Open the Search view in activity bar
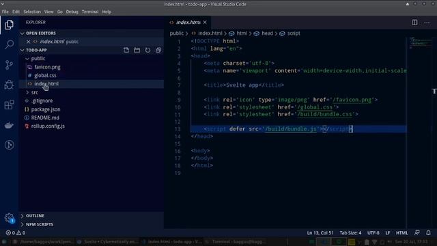Image resolution: width=437 pixels, height=246 pixels. click(x=9, y=44)
